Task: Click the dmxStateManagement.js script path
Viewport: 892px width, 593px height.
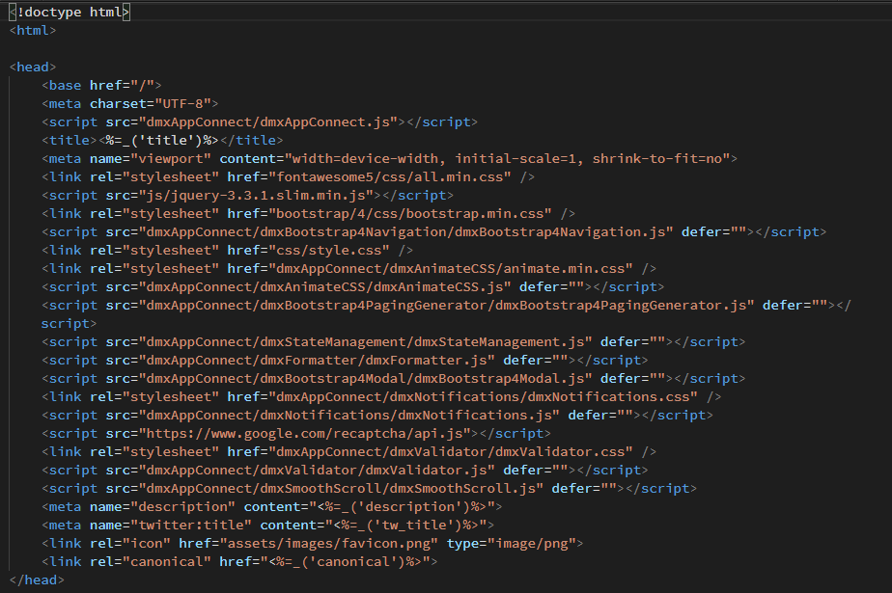Action: pyautogui.click(x=365, y=342)
